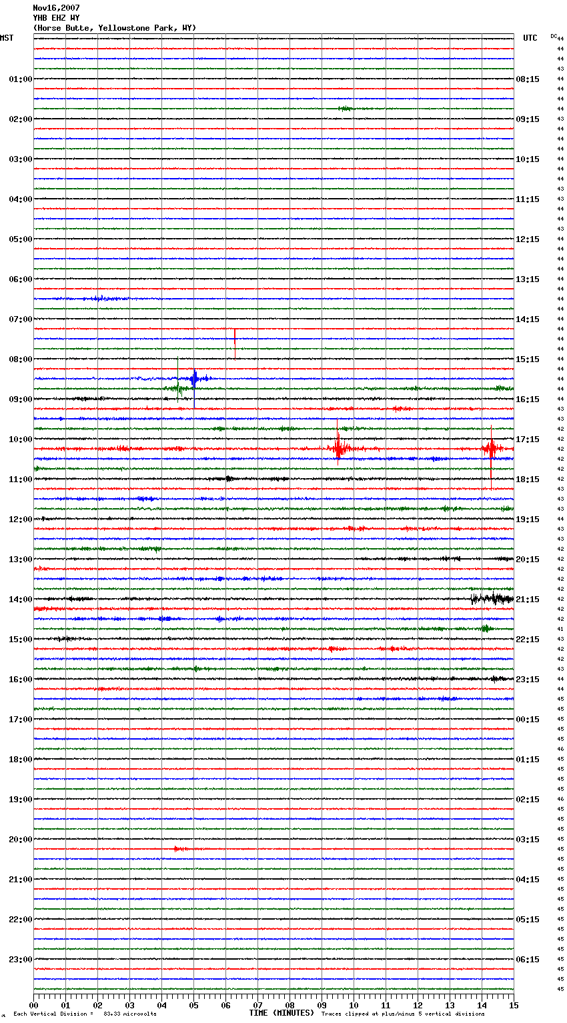Image resolution: width=567 pixels, height=1023 pixels.
Task: Click the 10:15 UTC time label
Action: point(528,159)
